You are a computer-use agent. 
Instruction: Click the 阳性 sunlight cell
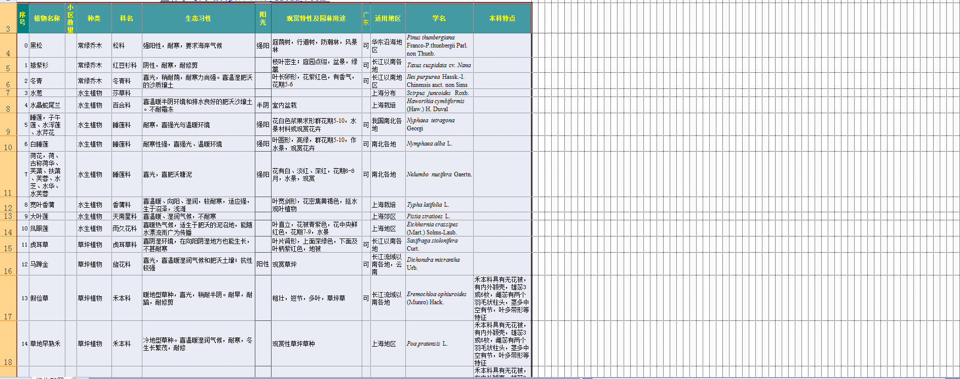[x=263, y=264]
